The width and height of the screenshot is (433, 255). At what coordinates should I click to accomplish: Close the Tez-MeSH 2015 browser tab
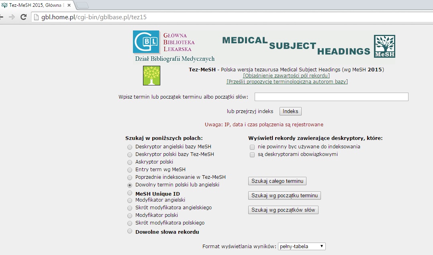69,5
